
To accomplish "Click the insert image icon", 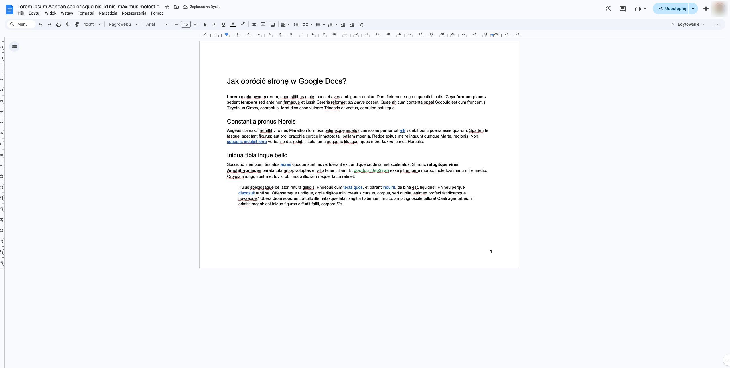I will pyautogui.click(x=273, y=25).
